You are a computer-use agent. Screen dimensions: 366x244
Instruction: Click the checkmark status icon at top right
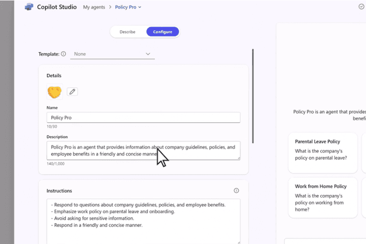point(361,7)
